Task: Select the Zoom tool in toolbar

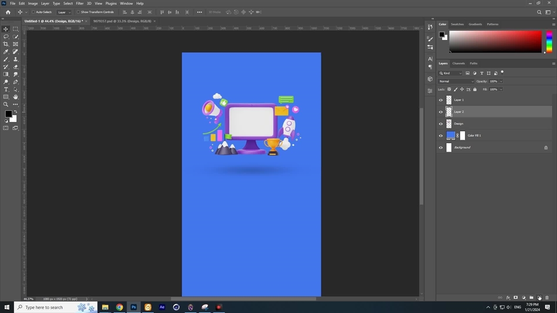Action: (x=6, y=104)
